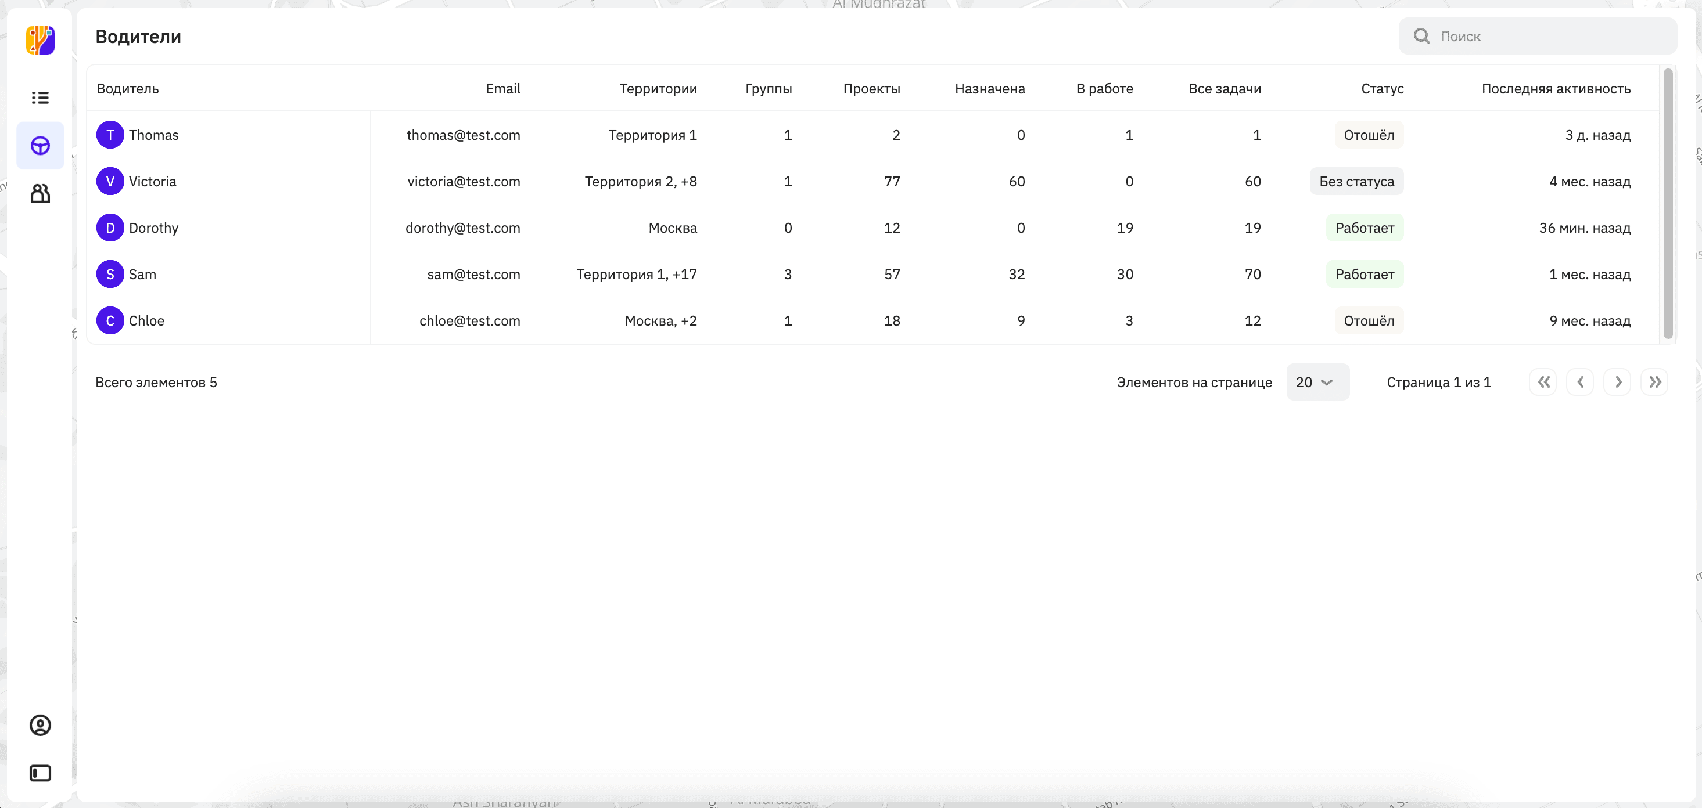Sort by Последняя активность column header
The image size is (1702, 808).
pyautogui.click(x=1555, y=88)
